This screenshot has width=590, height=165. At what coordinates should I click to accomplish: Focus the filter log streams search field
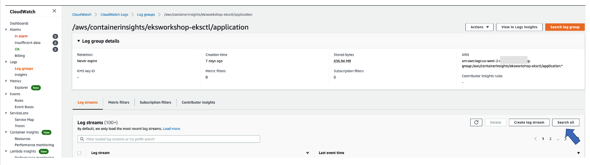pos(169,139)
